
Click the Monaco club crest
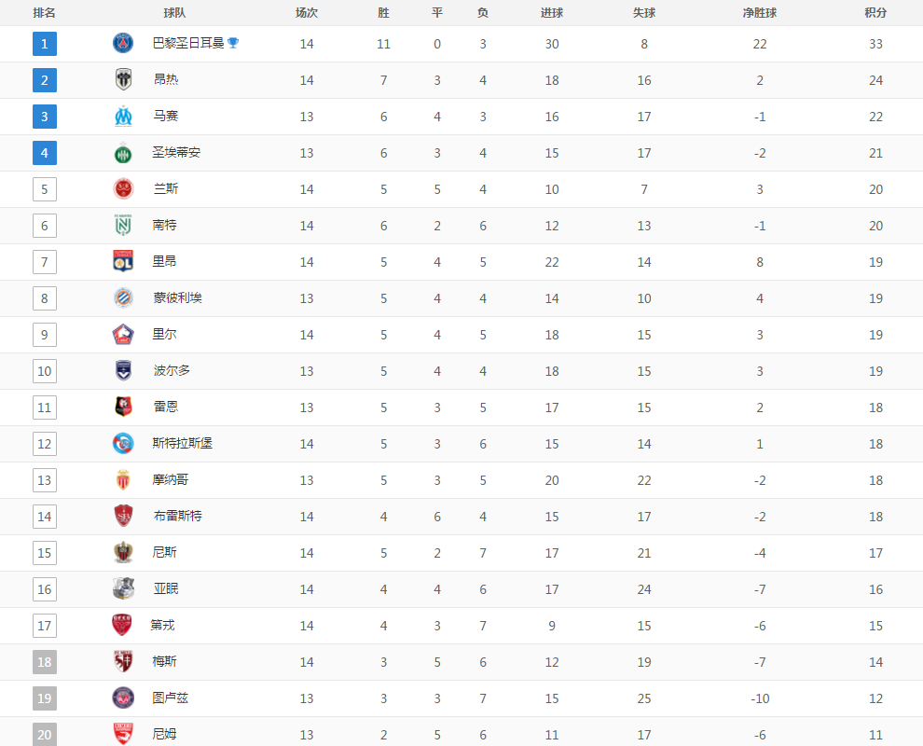[123, 480]
